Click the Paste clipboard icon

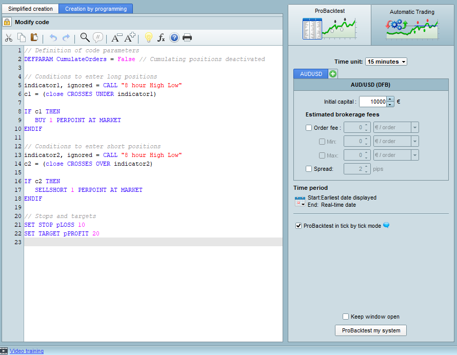click(34, 37)
